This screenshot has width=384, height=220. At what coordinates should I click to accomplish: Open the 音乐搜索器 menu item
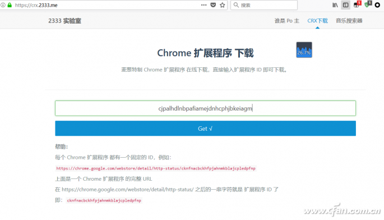pyautogui.click(x=349, y=21)
